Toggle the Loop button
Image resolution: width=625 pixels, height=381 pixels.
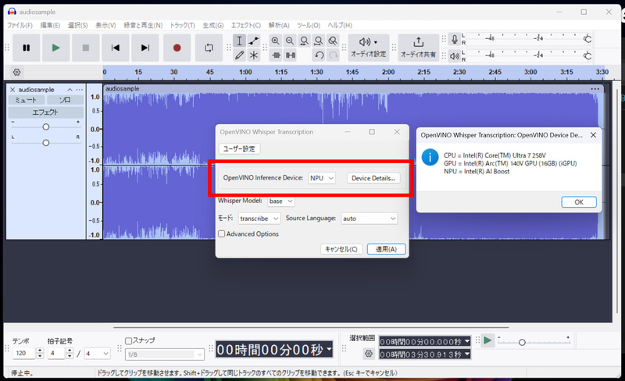click(209, 48)
